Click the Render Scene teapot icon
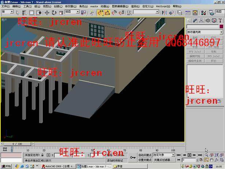Screen dimensions: 225x169 click(x=211, y=13)
